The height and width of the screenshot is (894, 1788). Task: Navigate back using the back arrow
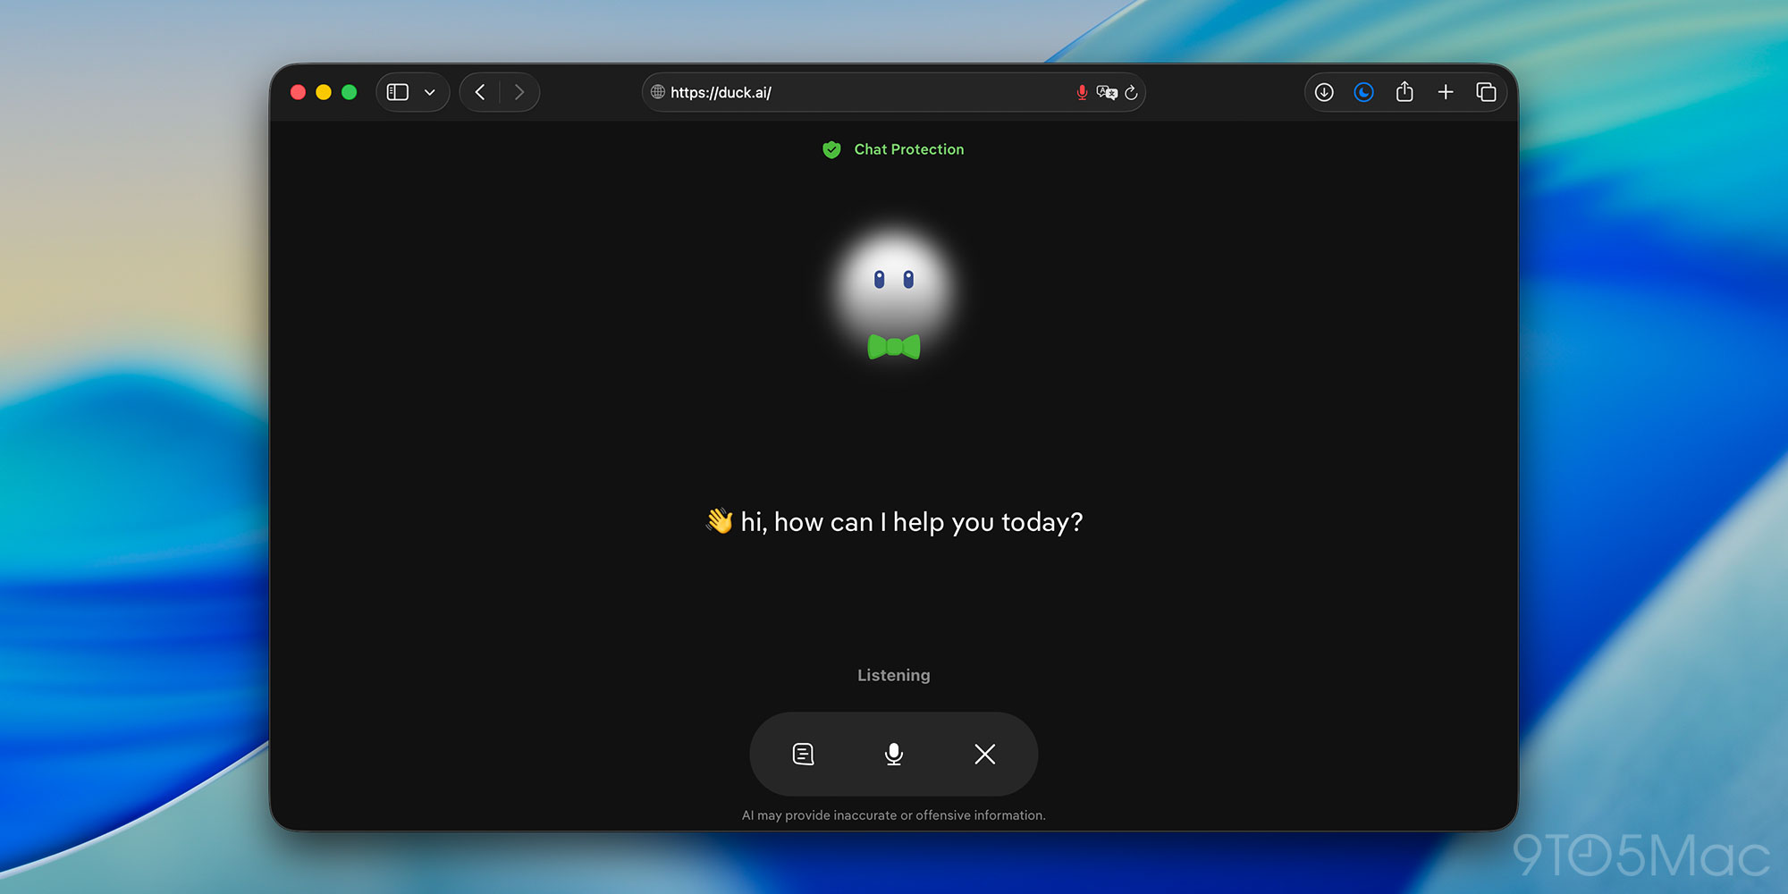pos(479,92)
